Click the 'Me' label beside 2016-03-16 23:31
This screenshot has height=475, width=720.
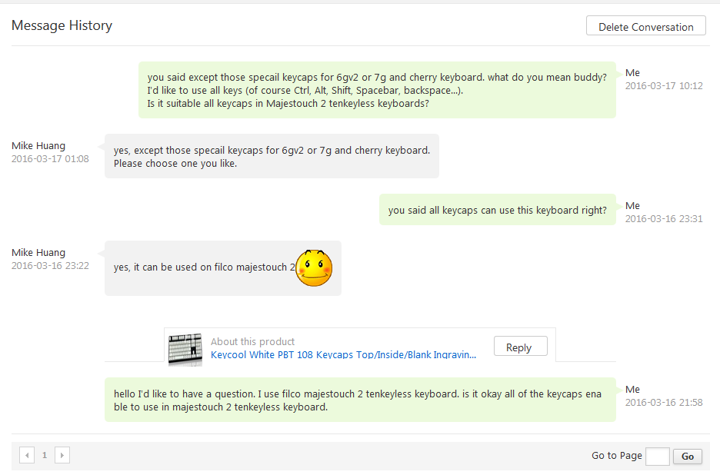(632, 206)
